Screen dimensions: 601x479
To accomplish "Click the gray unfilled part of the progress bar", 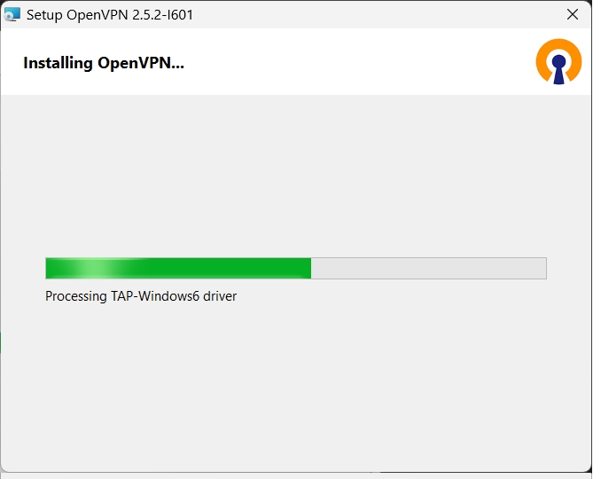I will coord(428,268).
